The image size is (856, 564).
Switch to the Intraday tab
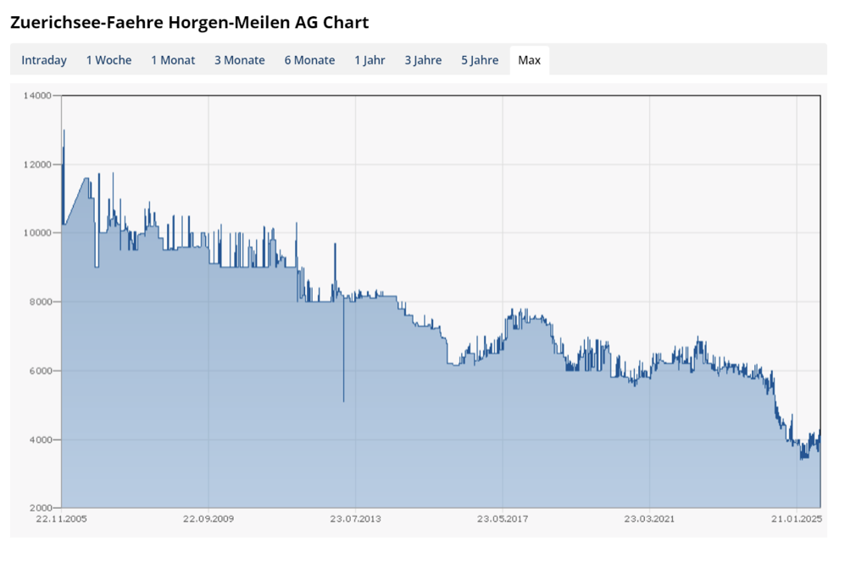(44, 60)
